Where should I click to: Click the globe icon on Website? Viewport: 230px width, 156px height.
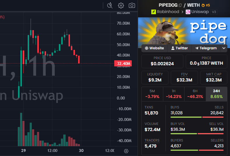click(x=147, y=48)
